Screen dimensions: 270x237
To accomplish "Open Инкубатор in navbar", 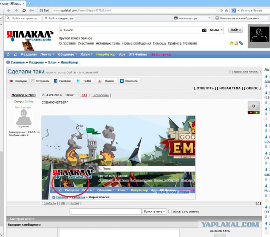I will pyautogui.click(x=106, y=54).
